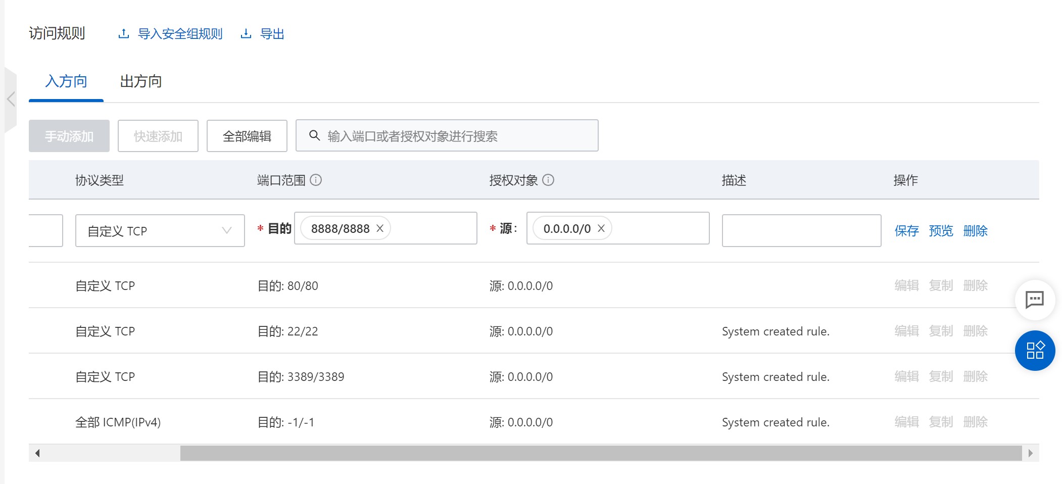Focus the port or object search field
The image size is (1062, 484).
447,135
